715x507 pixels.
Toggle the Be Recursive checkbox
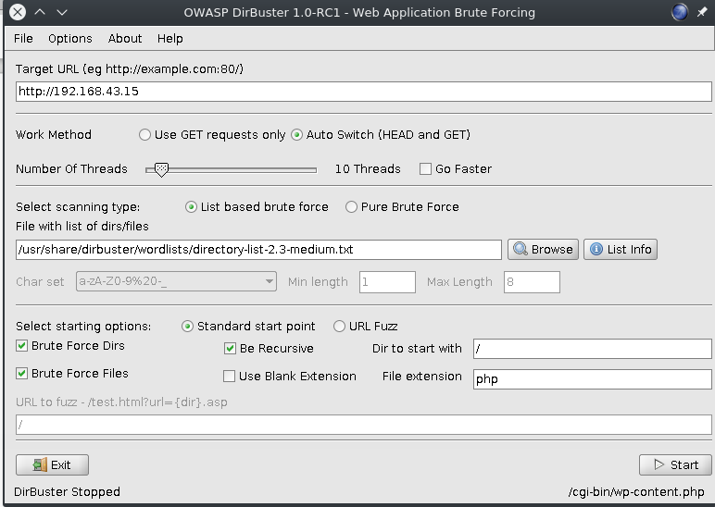coord(230,349)
